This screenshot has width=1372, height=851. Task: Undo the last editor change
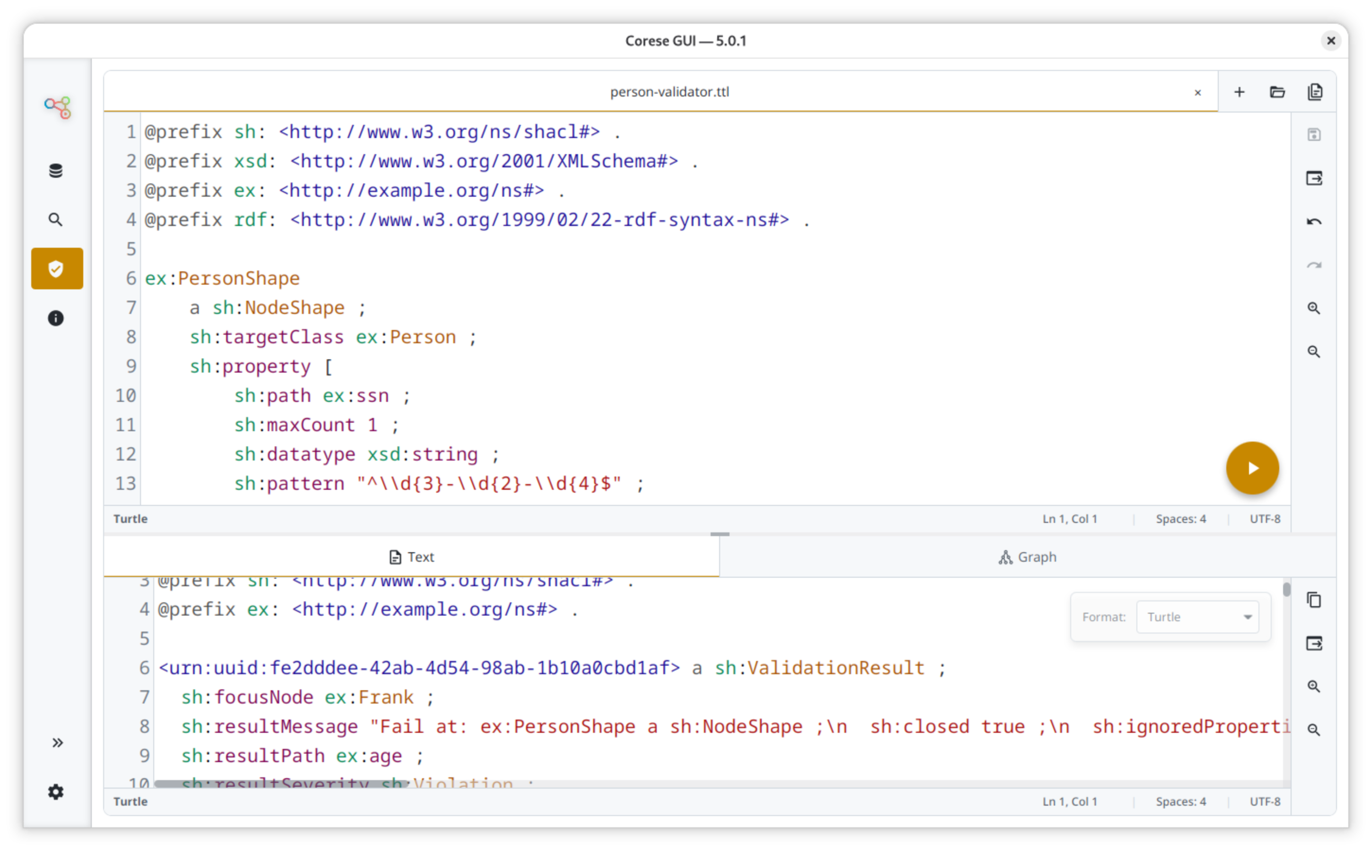click(1314, 222)
